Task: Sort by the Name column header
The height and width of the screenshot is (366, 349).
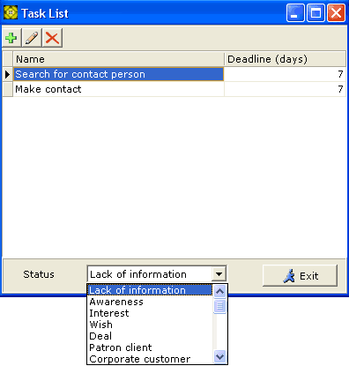Action: tap(118, 59)
